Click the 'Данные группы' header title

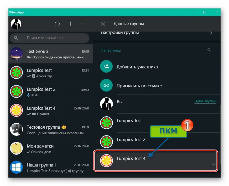(x=129, y=24)
